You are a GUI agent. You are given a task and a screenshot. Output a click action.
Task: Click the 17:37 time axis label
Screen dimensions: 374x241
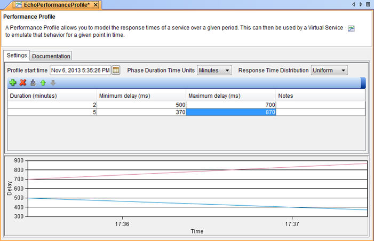(x=292, y=224)
